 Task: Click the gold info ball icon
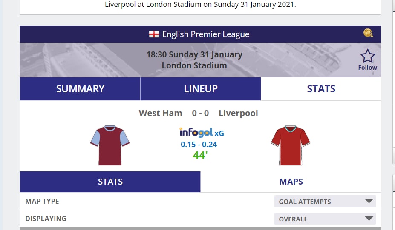pyautogui.click(x=368, y=33)
